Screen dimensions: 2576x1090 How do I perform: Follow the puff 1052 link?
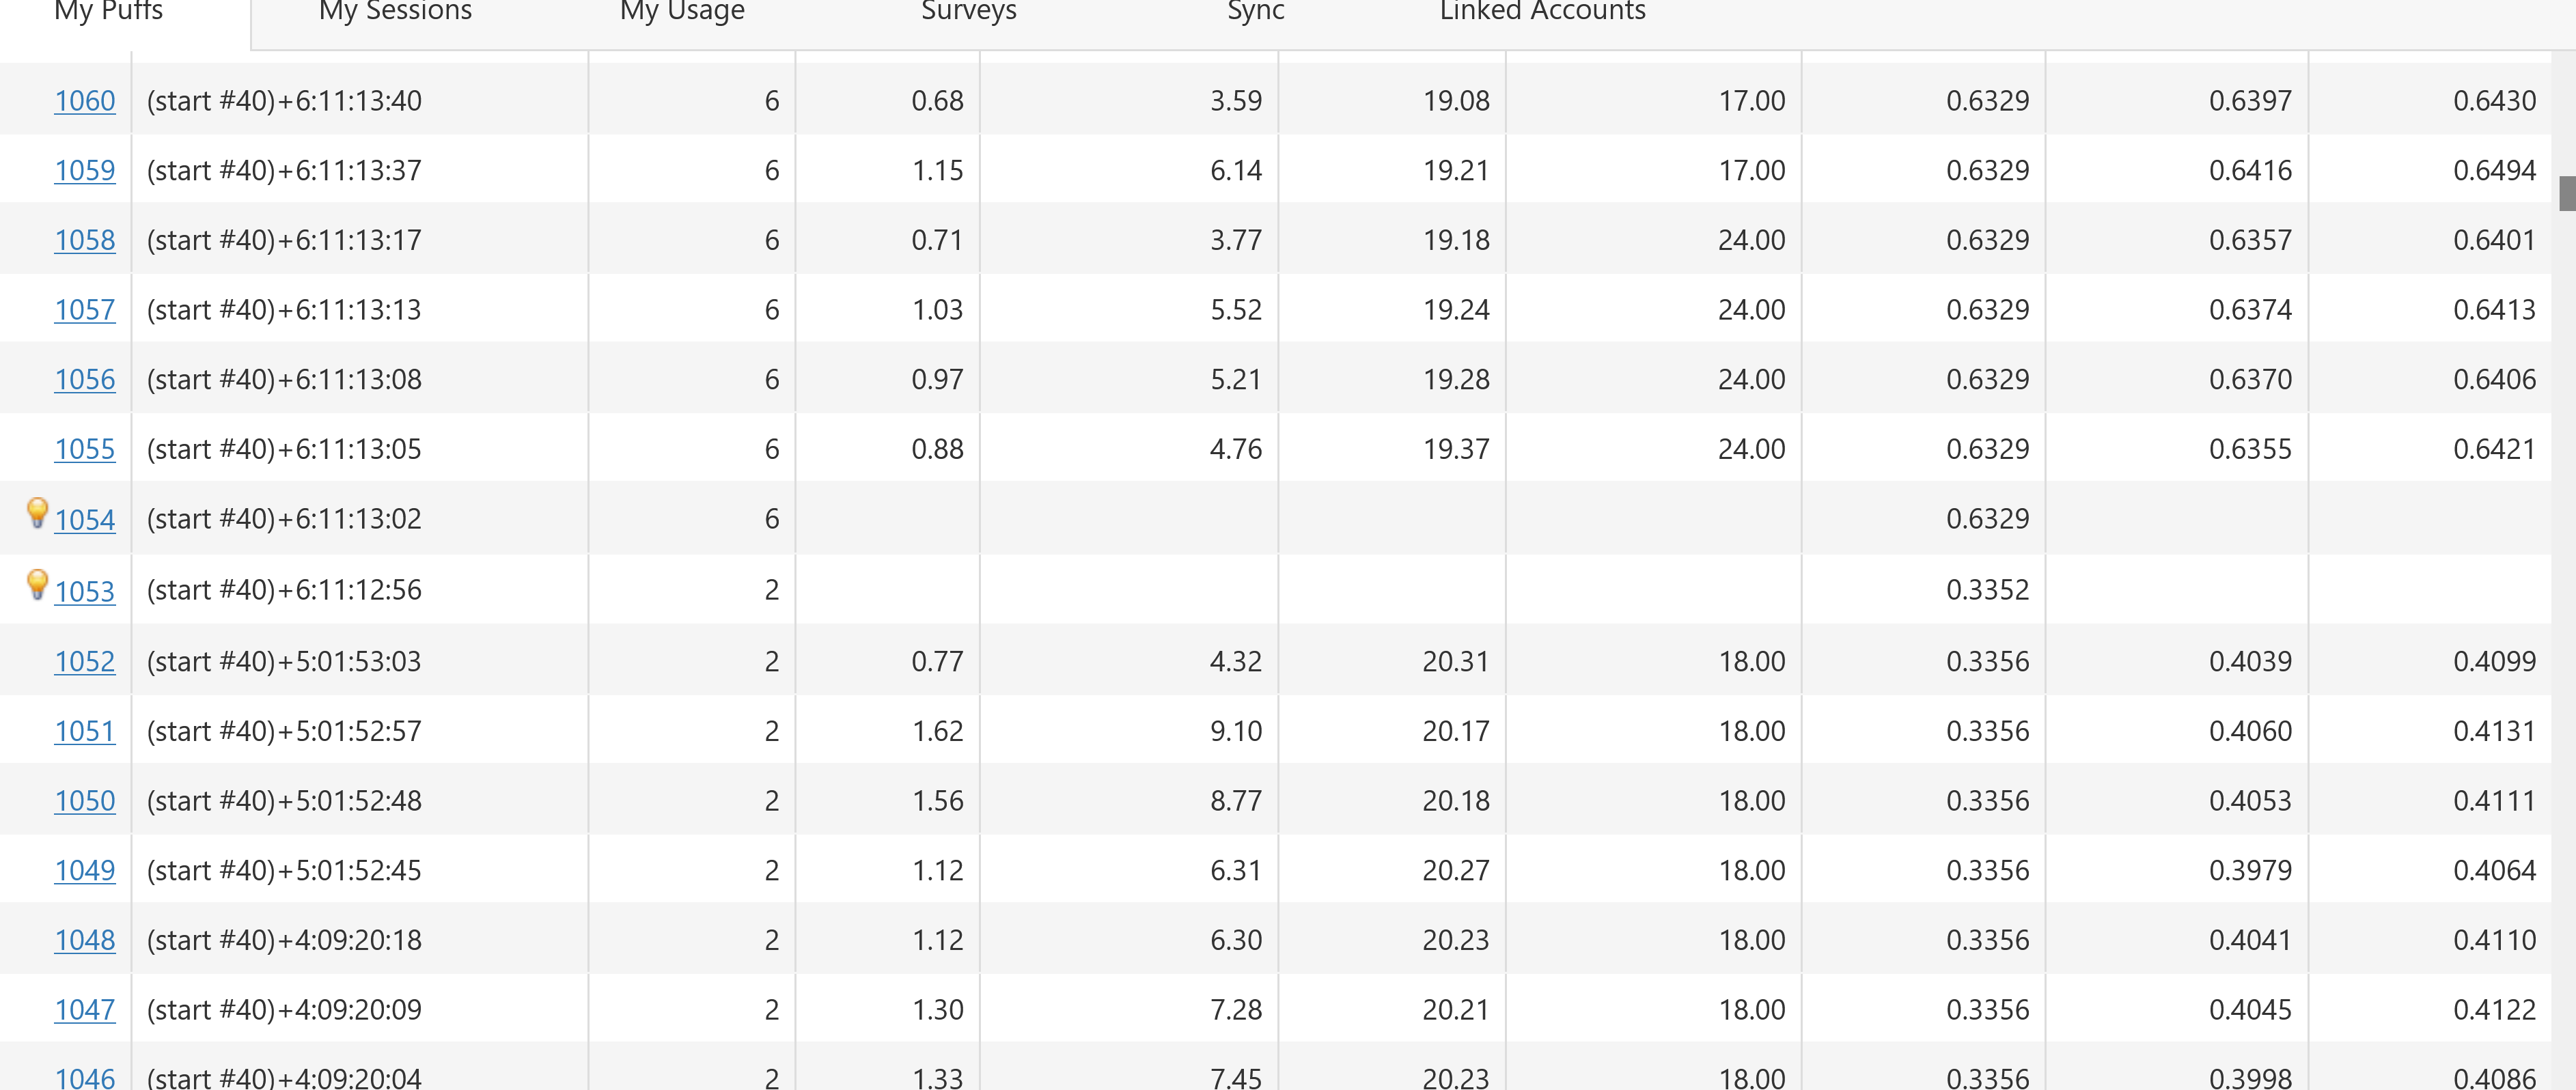[x=85, y=662]
